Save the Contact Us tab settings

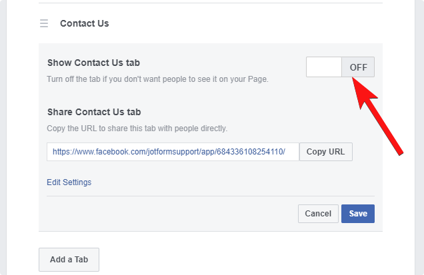click(x=358, y=214)
